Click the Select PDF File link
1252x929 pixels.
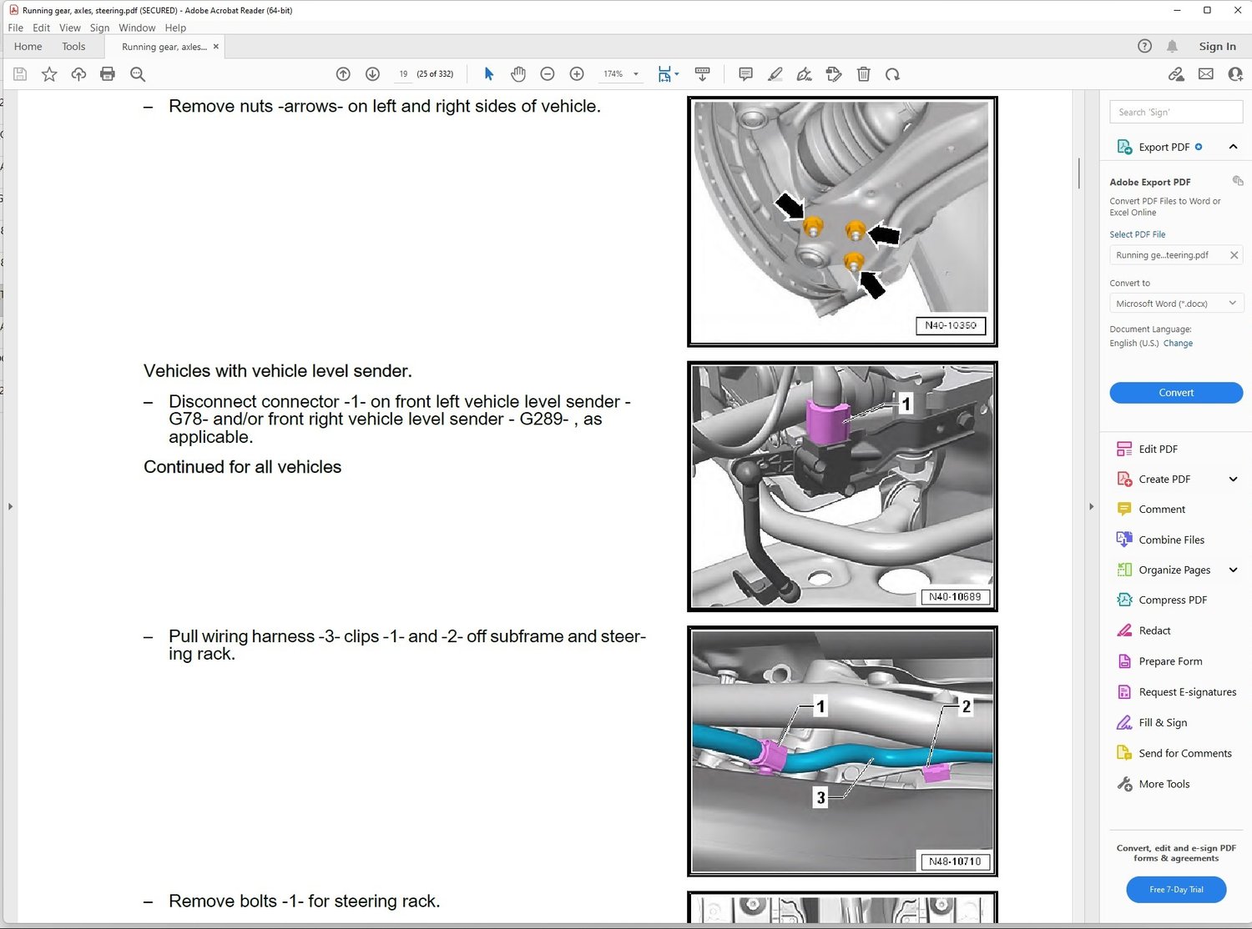coord(1138,234)
